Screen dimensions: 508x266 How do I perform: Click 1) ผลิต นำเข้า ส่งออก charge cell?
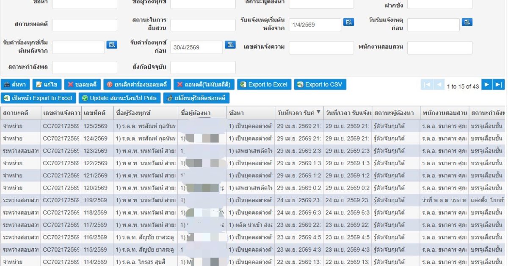click(x=250, y=225)
